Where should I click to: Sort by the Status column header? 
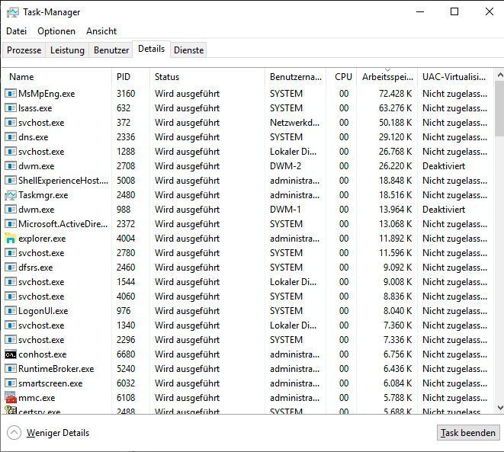click(x=207, y=77)
